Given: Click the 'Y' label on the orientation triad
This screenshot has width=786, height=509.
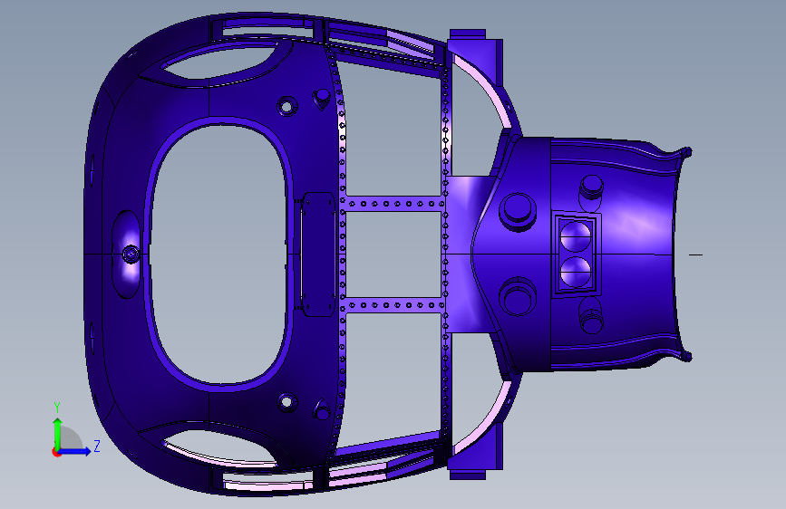Looking at the screenshot, I should tap(56, 407).
